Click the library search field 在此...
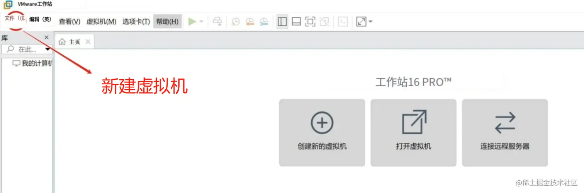Image resolution: width=584 pixels, height=193 pixels. [x=27, y=49]
